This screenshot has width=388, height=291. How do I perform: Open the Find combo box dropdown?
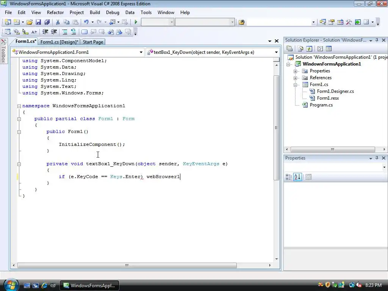[313, 22]
